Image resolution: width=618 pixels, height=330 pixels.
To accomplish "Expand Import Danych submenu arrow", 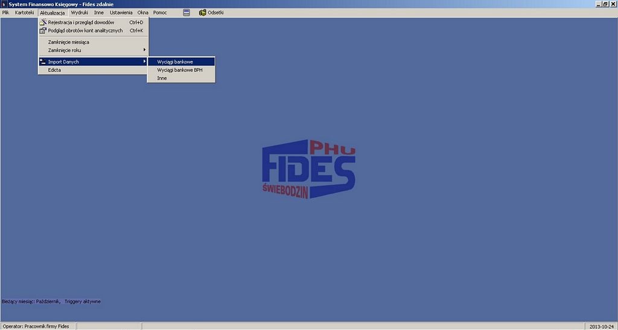I will pos(145,62).
